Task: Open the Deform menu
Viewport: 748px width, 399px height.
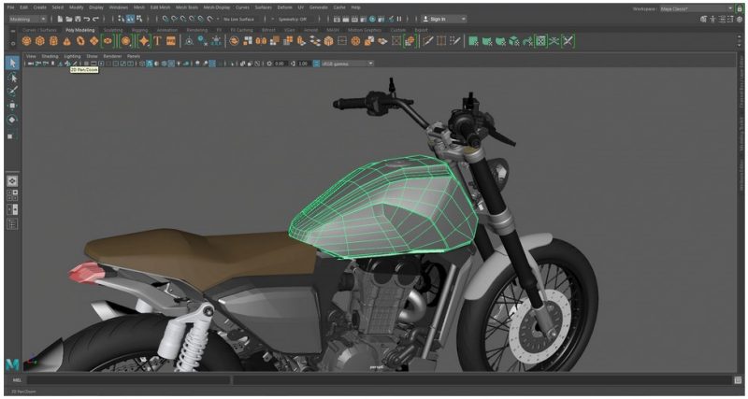Action: click(x=284, y=7)
